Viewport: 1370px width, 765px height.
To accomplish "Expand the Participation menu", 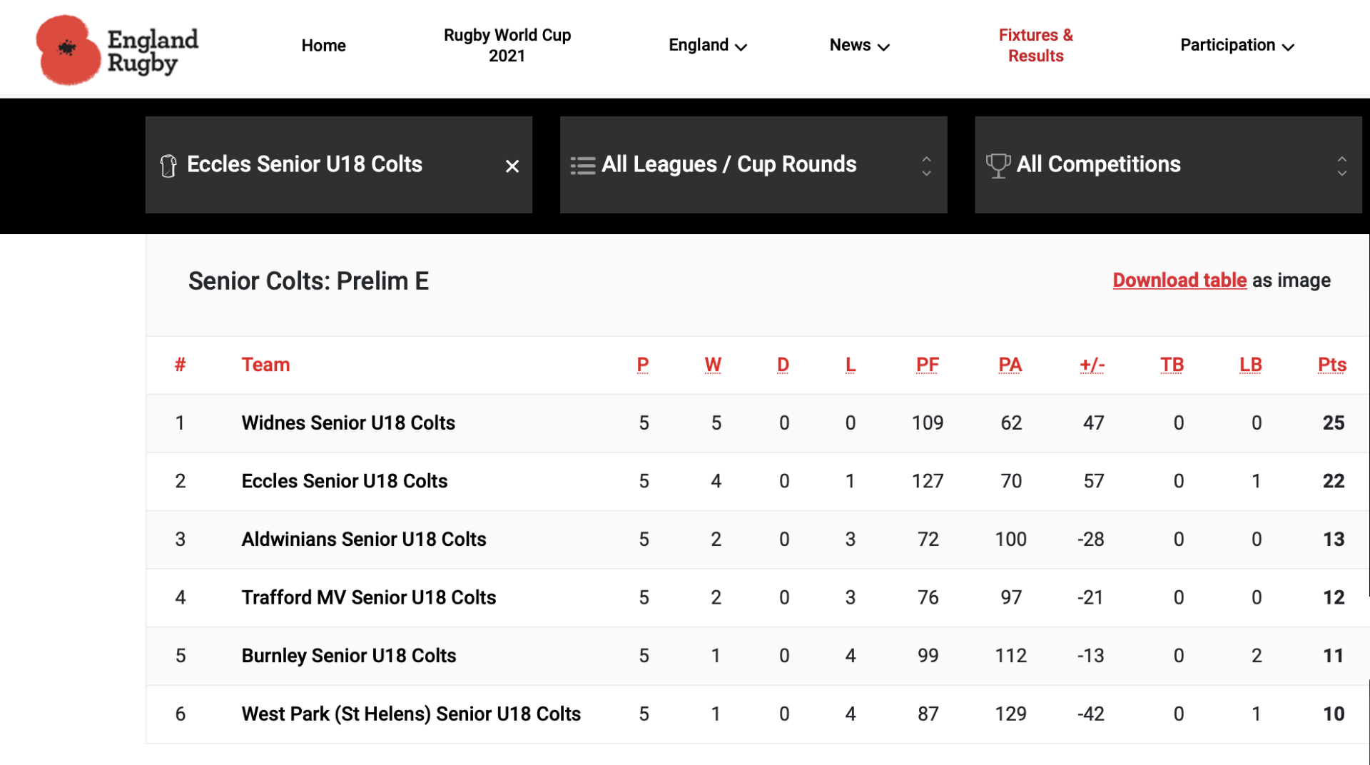I will [1237, 46].
